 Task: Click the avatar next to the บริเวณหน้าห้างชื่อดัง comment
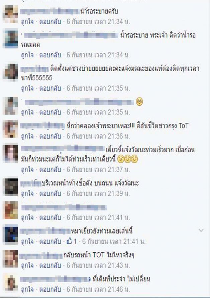(x=10, y=187)
